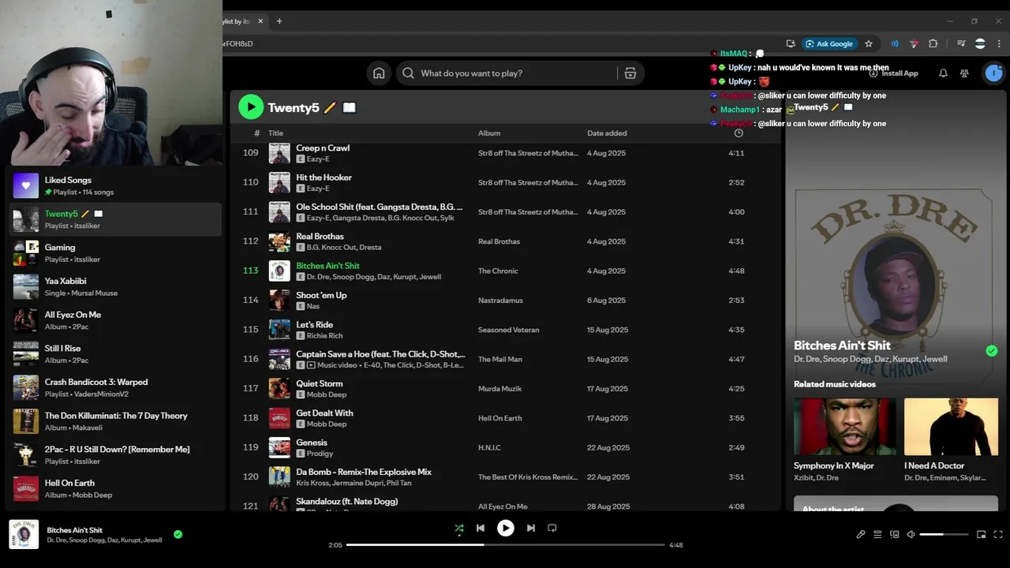Sort by the duration clock icon
The image size is (1010, 568).
click(x=739, y=133)
